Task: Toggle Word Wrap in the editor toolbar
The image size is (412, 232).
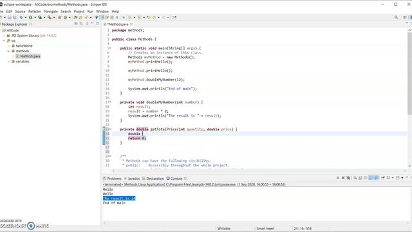Action: [x=107, y=17]
